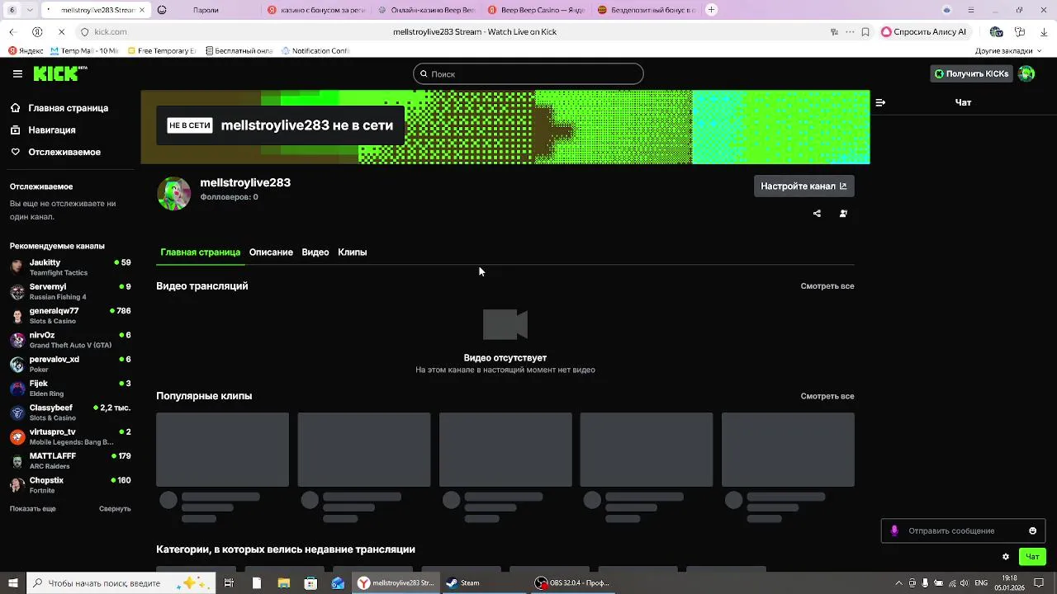The width and height of the screenshot is (1057, 594).
Task: Switch to the Клипы tab
Action: click(353, 252)
